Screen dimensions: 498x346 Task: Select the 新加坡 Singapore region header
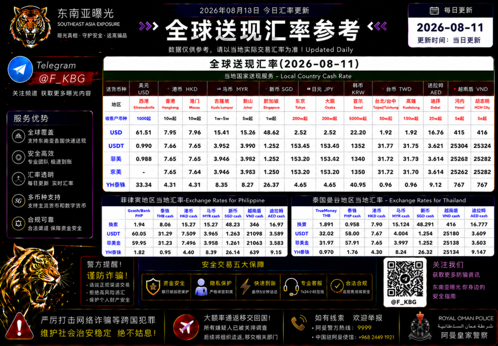271,104
